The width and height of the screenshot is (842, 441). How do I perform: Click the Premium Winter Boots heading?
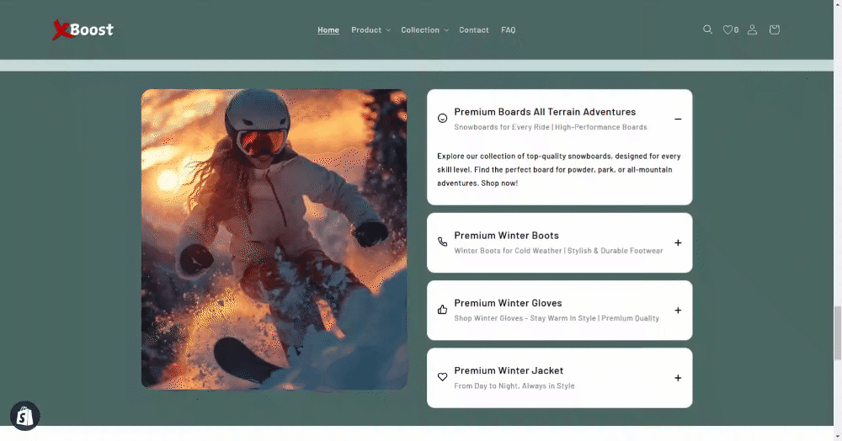click(506, 235)
